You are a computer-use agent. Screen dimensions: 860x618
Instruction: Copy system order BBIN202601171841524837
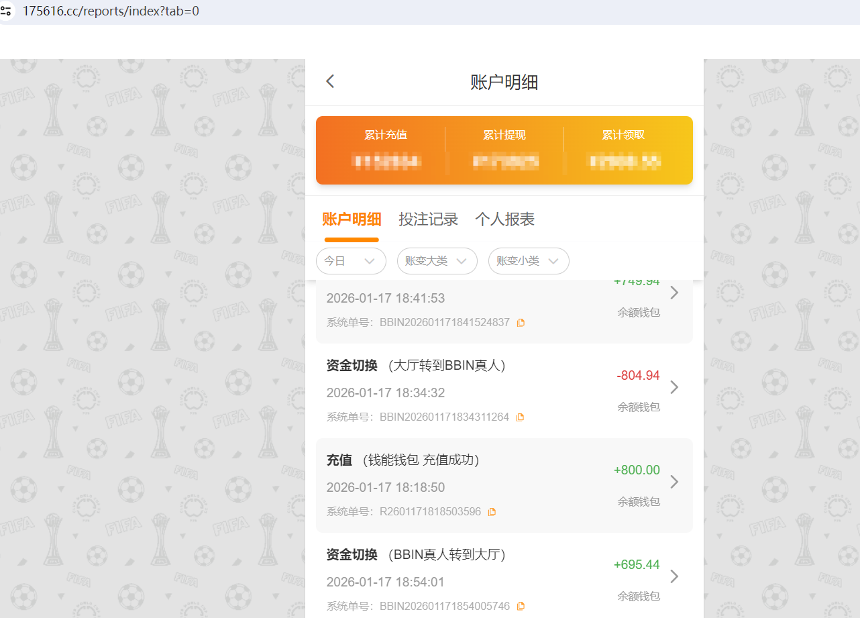pyautogui.click(x=520, y=322)
